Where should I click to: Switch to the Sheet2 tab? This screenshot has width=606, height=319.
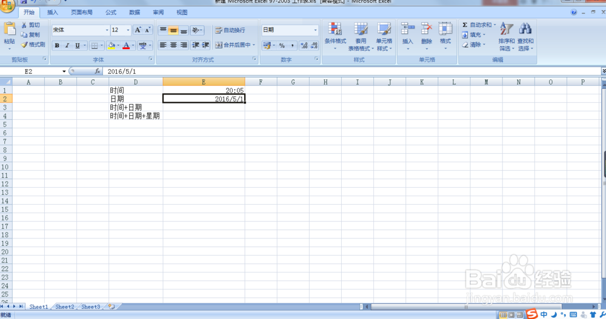(65, 307)
